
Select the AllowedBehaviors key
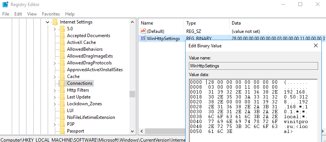[85, 49]
